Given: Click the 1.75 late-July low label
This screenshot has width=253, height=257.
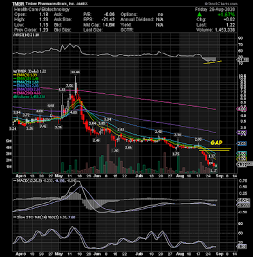Looking at the screenshot, I should pyautogui.click(x=176, y=154).
